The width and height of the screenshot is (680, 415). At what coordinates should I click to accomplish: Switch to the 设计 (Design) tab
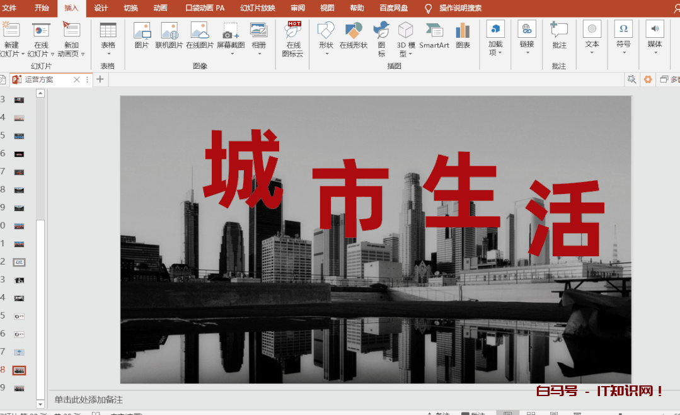click(x=101, y=8)
